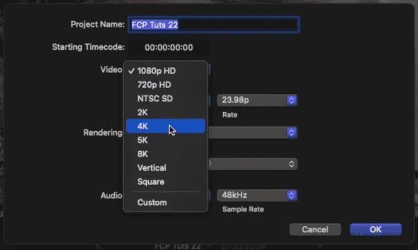Cancel the new project dialog
This screenshot has height=250, width=418.
(x=315, y=229)
